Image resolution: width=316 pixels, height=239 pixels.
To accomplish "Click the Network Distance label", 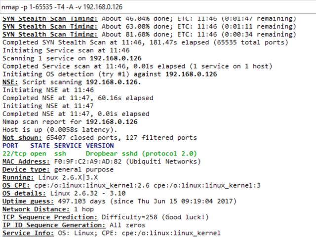I will pos(34,209).
